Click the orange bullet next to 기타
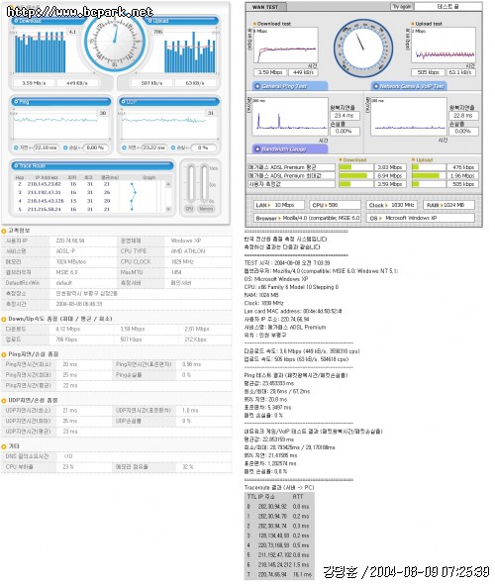 [4, 446]
